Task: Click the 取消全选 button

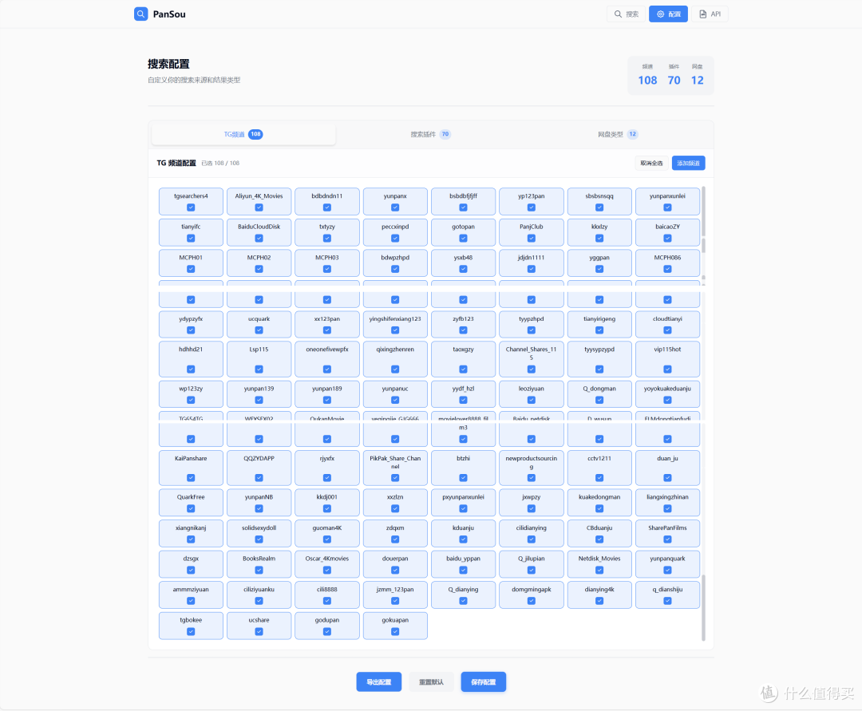Action: pos(651,164)
